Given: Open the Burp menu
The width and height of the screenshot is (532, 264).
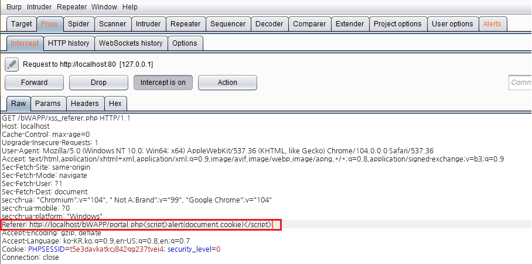Looking at the screenshot, I should point(14,7).
